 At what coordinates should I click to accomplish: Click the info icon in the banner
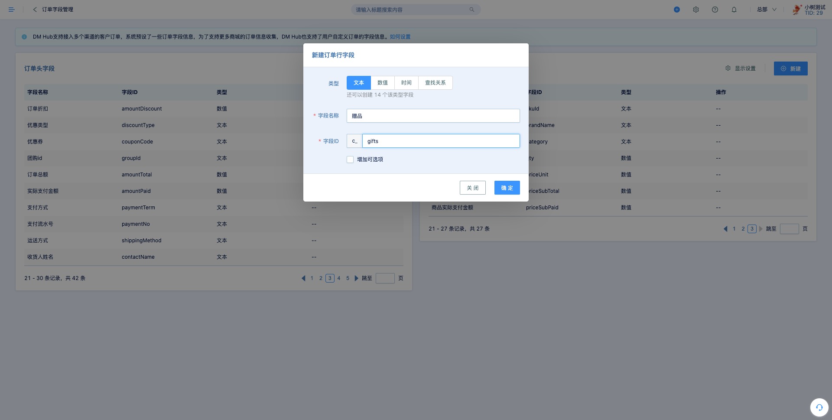(x=24, y=37)
